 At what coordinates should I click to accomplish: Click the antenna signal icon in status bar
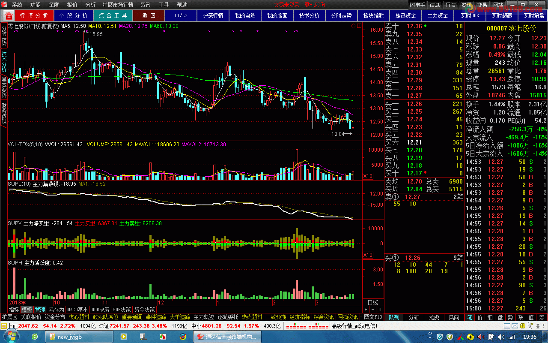(530, 325)
